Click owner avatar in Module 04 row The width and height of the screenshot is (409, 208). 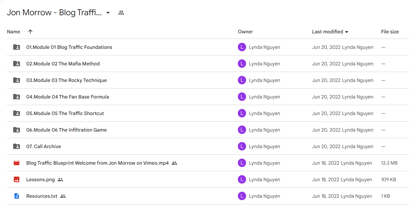pos(242,97)
